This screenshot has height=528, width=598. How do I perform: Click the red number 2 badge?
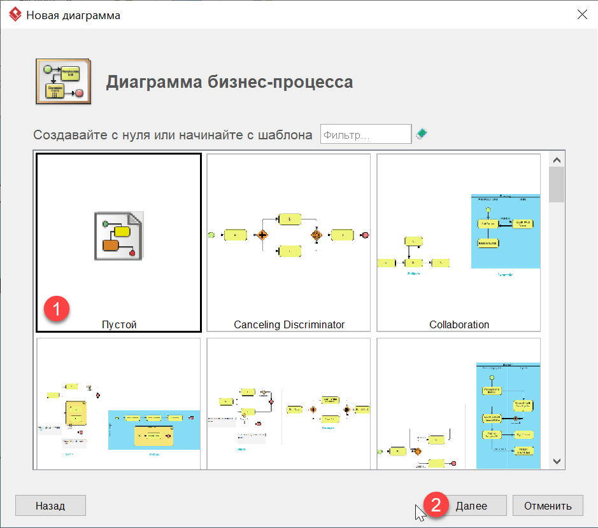pyautogui.click(x=436, y=504)
